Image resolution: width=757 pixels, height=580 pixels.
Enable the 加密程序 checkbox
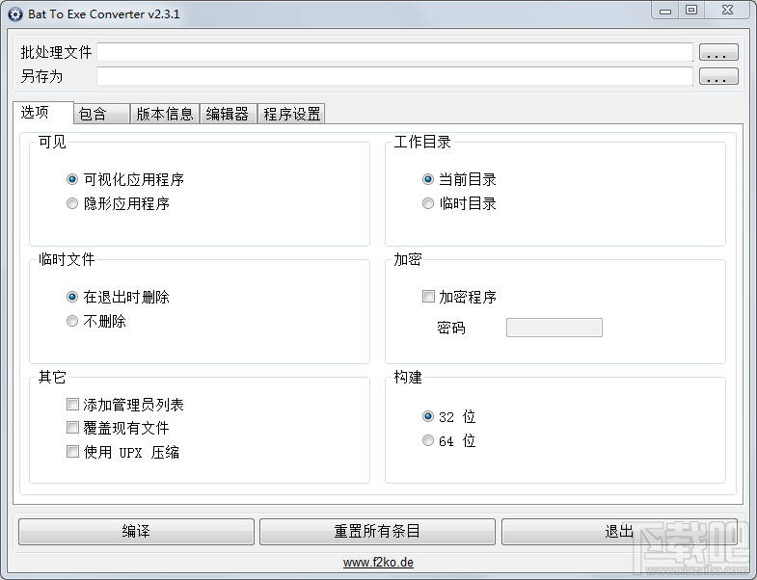point(459,297)
